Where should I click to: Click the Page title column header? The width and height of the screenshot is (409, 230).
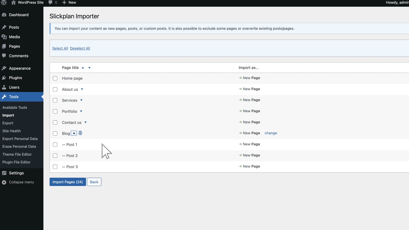tap(70, 68)
